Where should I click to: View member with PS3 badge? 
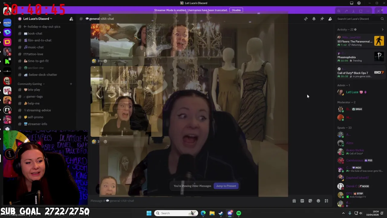tap(360, 160)
